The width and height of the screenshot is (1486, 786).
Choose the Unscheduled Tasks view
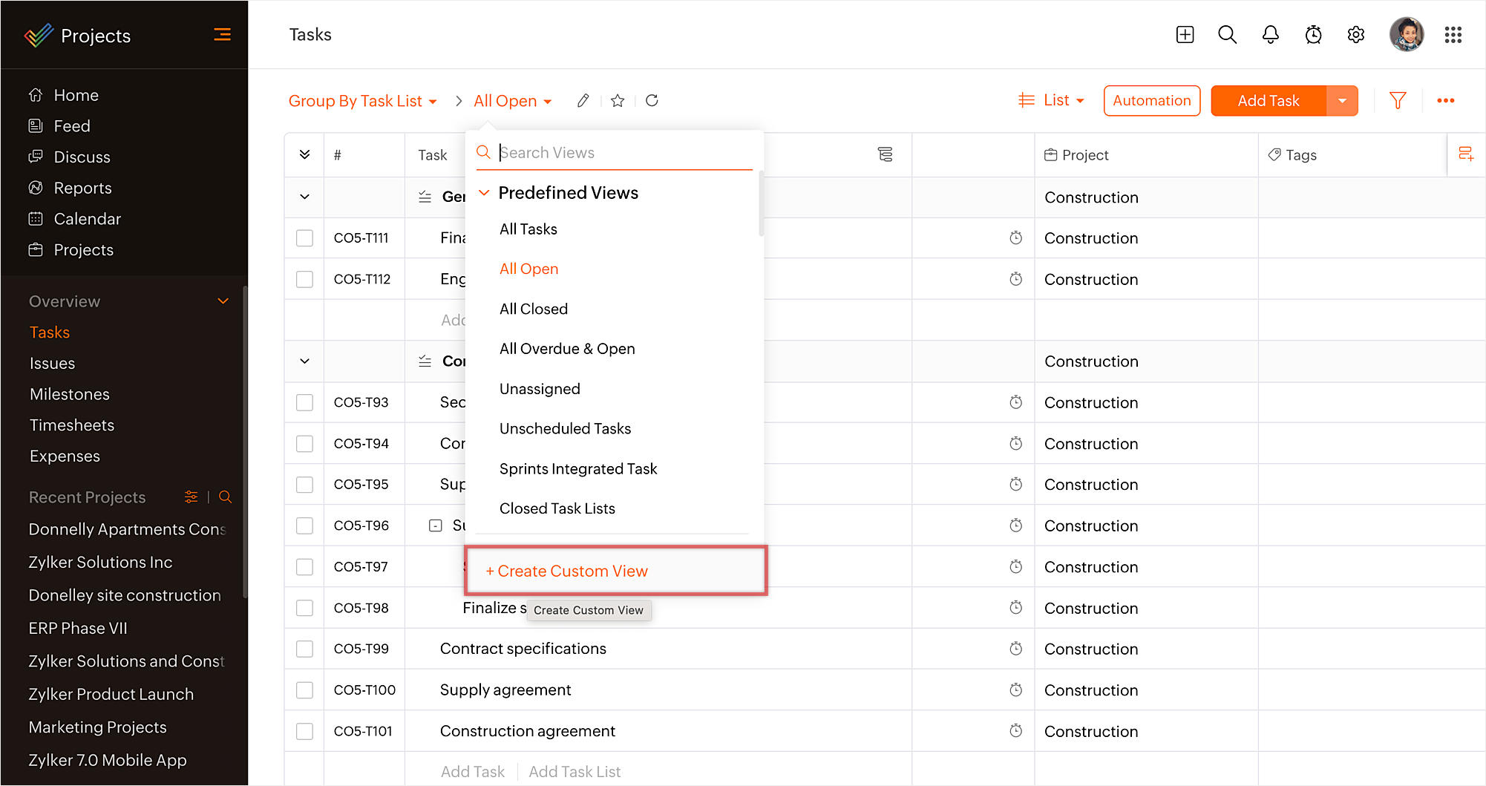(565, 428)
